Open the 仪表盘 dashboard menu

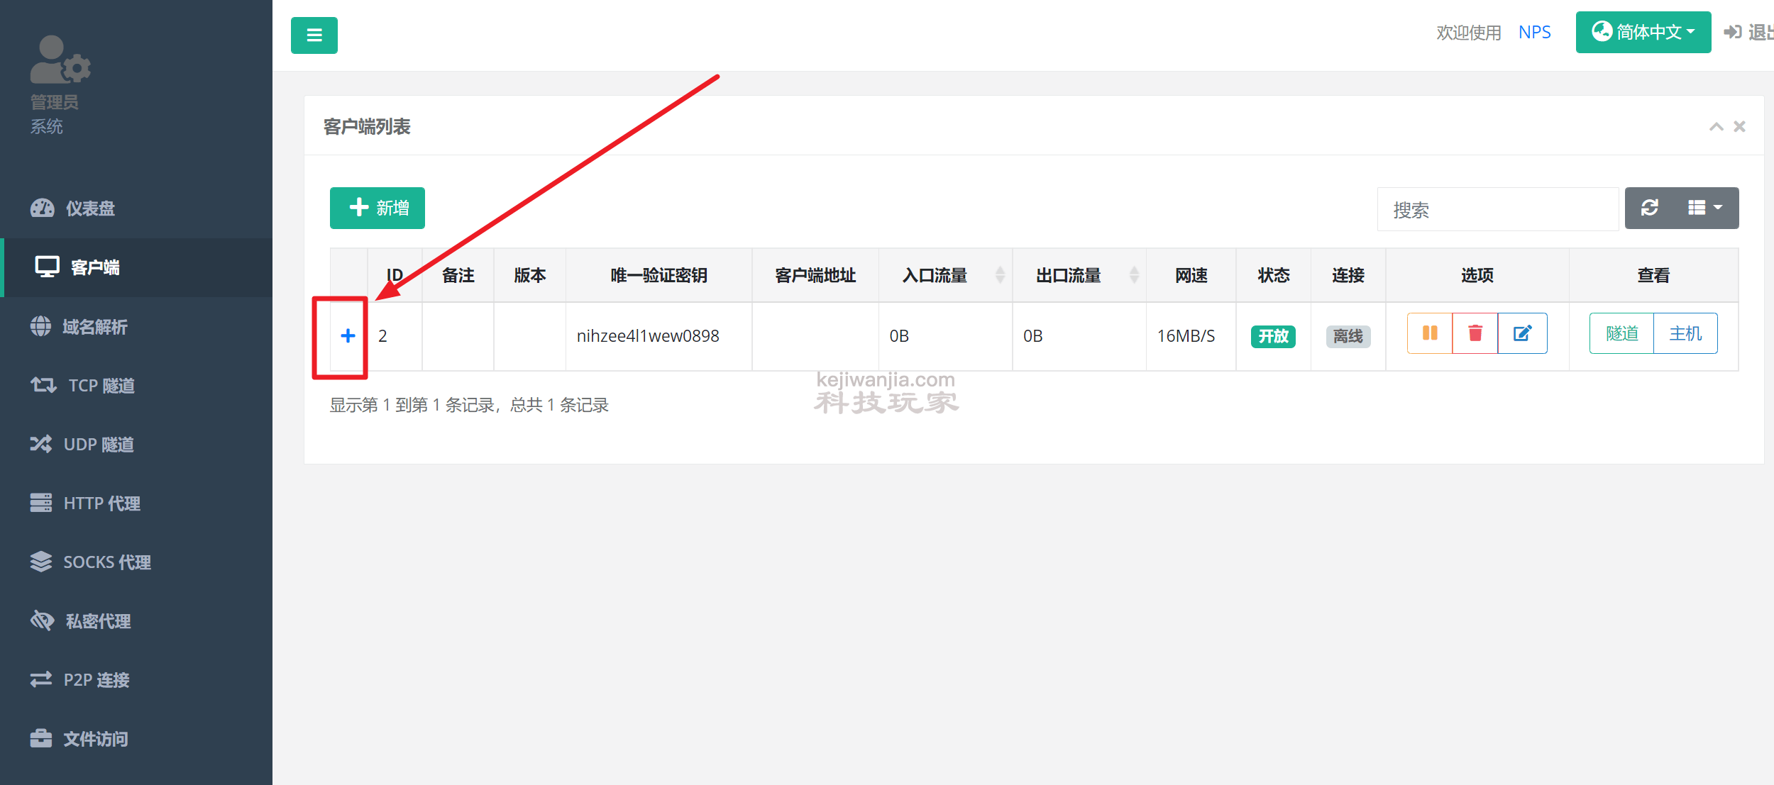90,208
